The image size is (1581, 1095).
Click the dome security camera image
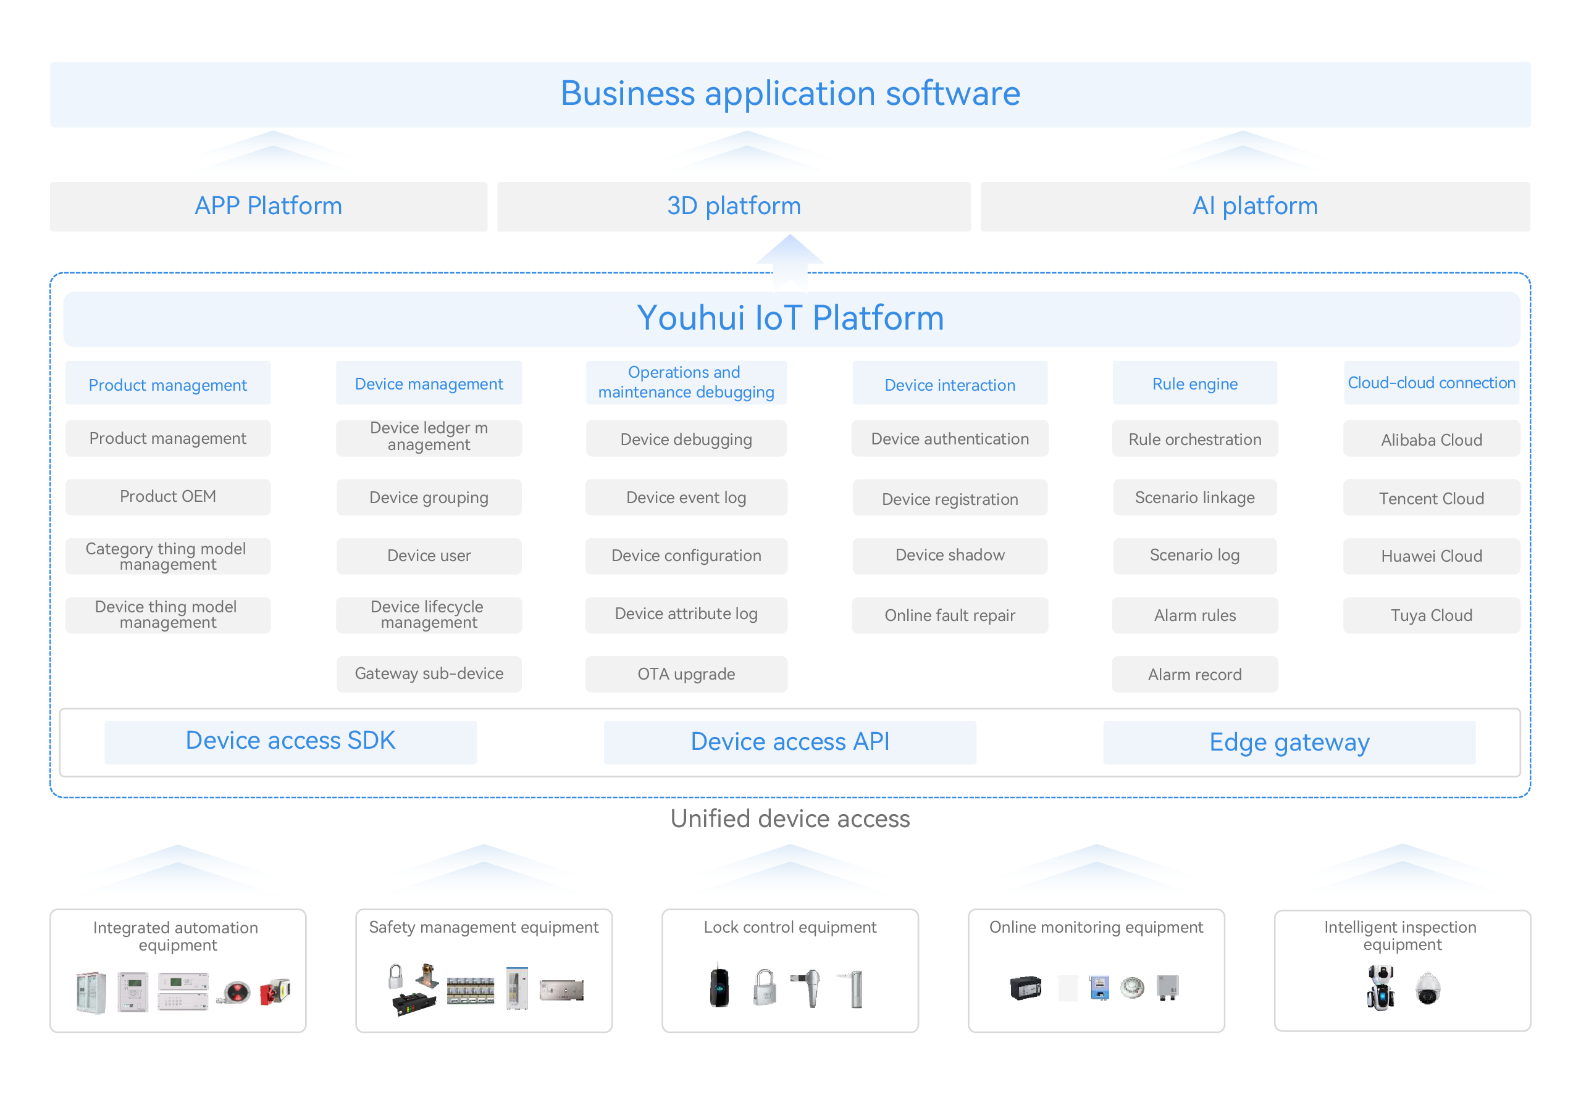1428,989
